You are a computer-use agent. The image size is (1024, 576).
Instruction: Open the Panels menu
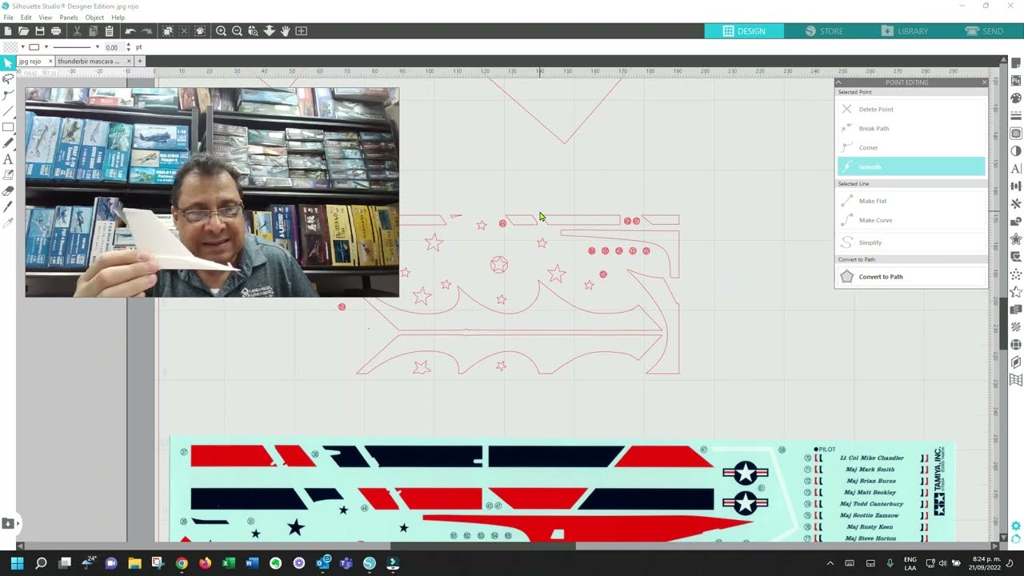(x=69, y=18)
